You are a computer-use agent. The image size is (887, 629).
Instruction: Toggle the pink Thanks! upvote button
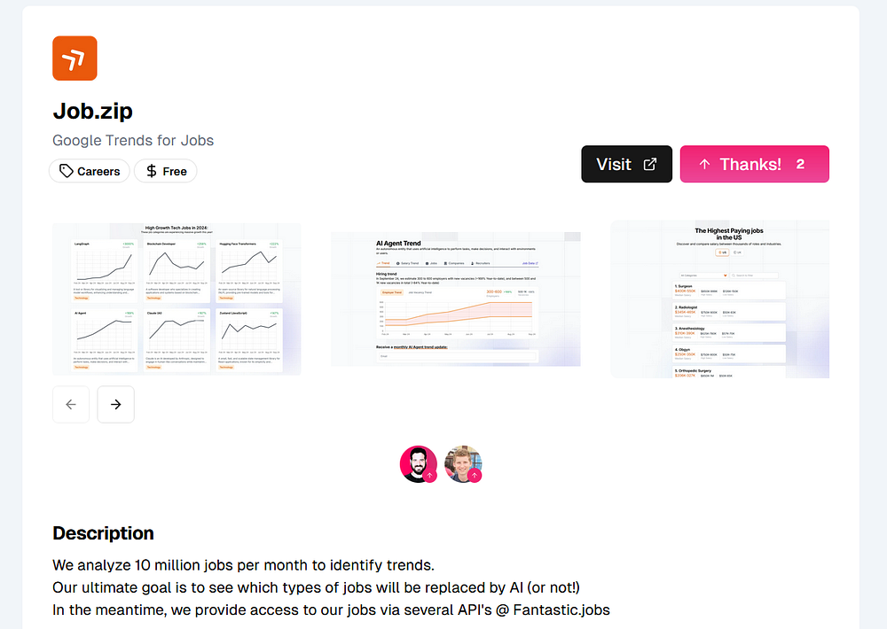pos(755,164)
